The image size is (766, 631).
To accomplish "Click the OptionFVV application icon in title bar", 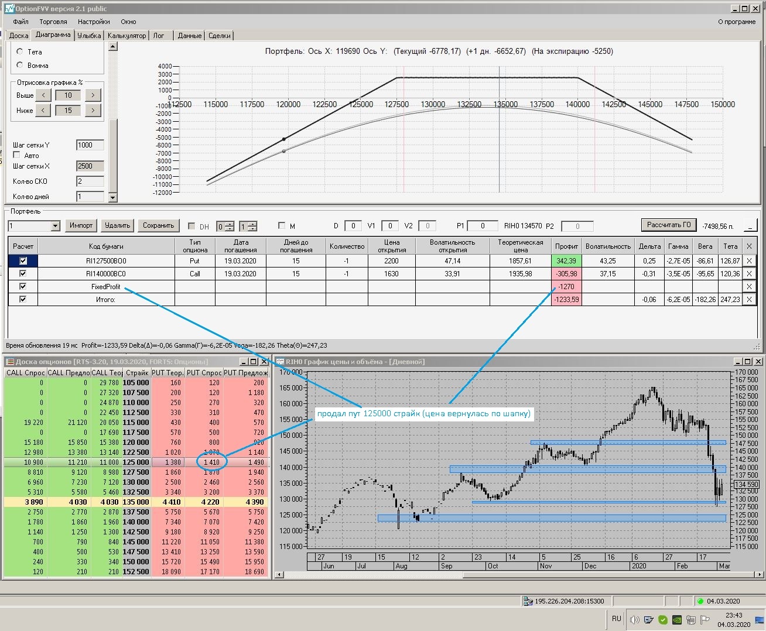I will click(x=9, y=9).
